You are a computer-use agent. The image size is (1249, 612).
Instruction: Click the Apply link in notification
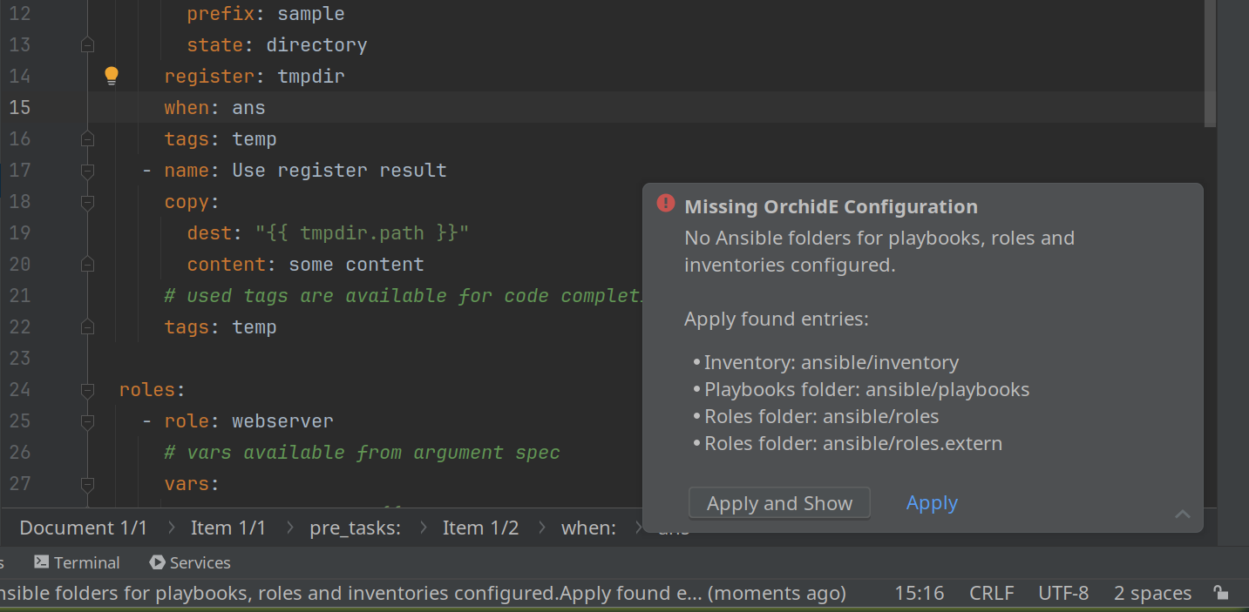coord(932,503)
